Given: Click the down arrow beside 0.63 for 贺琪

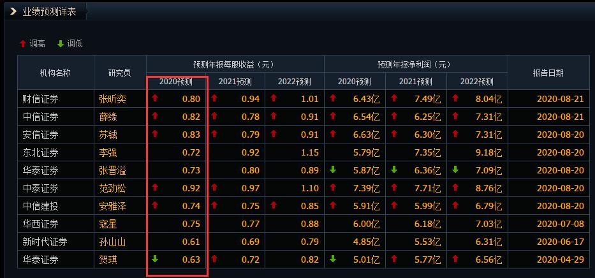Looking at the screenshot, I should click(x=155, y=259).
